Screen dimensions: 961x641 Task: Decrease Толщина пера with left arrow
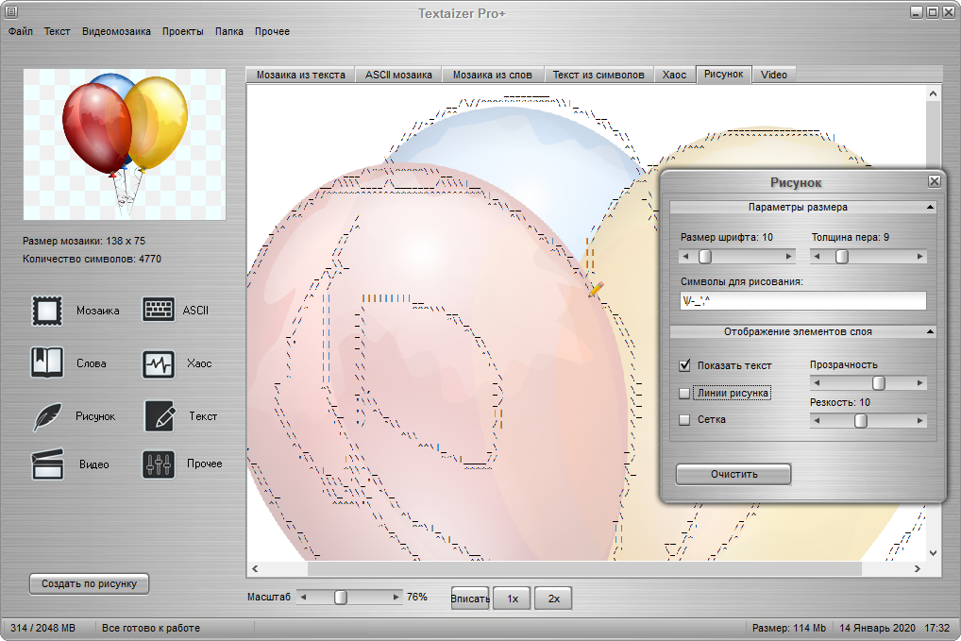click(817, 257)
